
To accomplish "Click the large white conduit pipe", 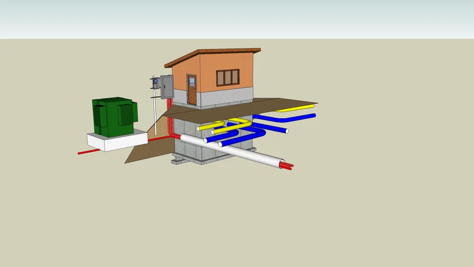I will coord(232,151).
